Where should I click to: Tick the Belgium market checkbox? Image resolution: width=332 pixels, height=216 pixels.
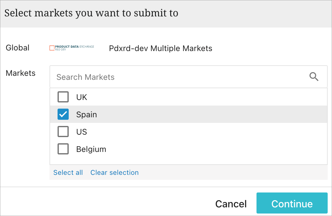pyautogui.click(x=63, y=149)
